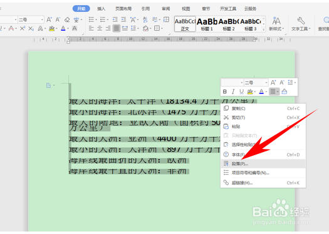
Task: Click the ribbon increase font size icon
Action: click(x=49, y=19)
